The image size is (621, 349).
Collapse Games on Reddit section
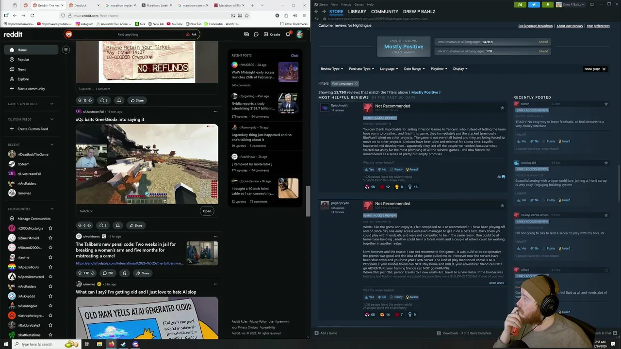(x=52, y=104)
